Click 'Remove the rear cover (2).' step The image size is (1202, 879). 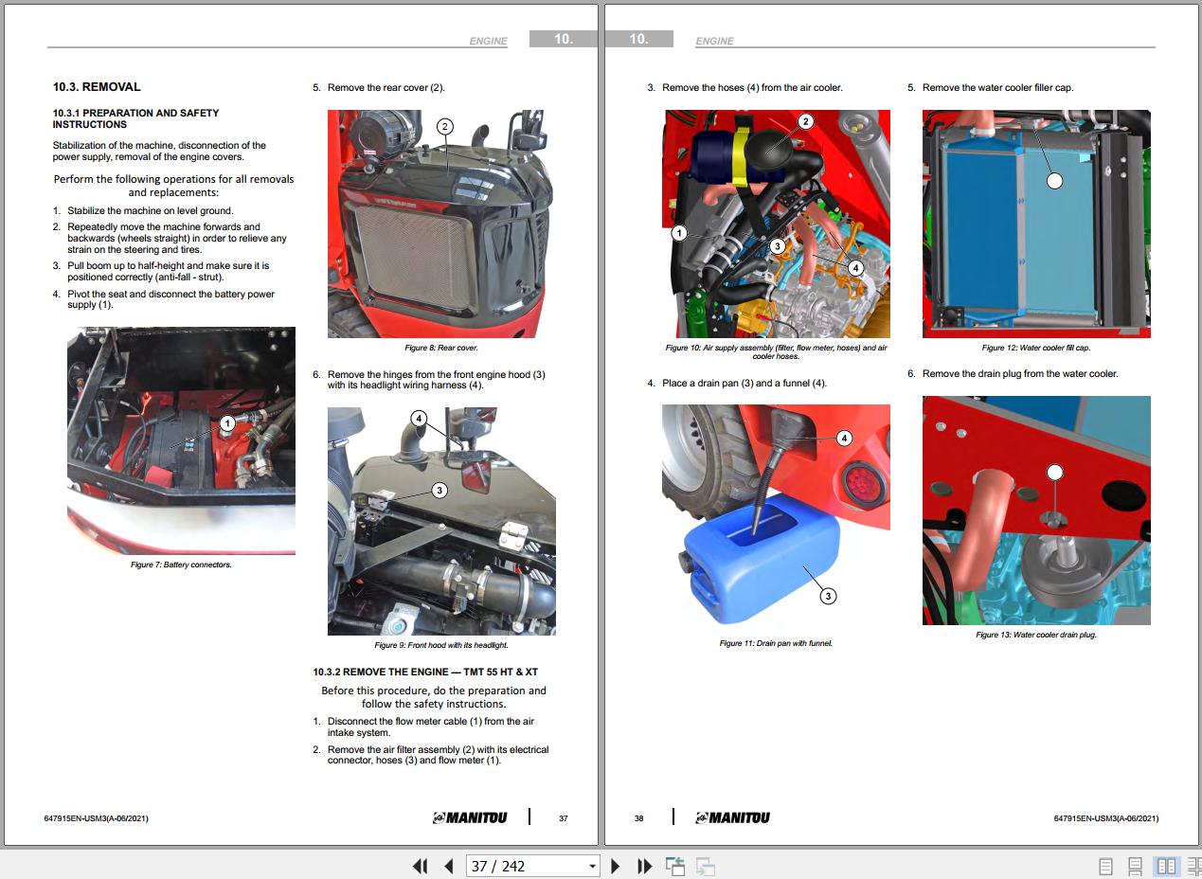click(x=386, y=87)
